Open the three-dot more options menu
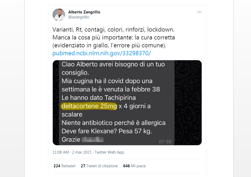251x177 pixels. click(199, 12)
